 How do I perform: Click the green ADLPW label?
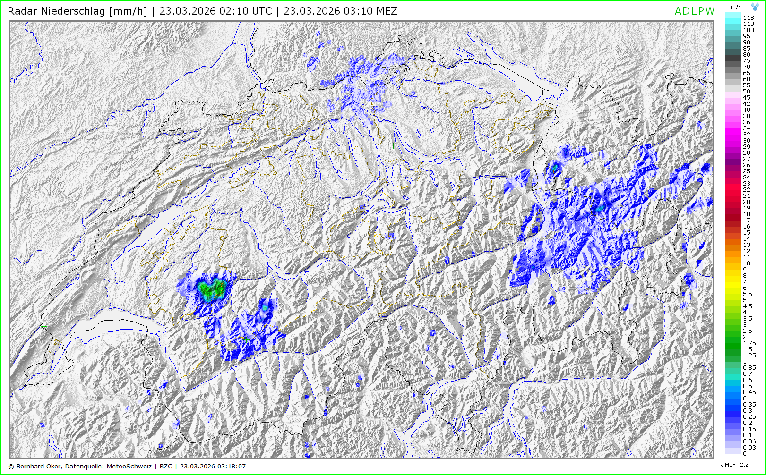pyautogui.click(x=694, y=11)
